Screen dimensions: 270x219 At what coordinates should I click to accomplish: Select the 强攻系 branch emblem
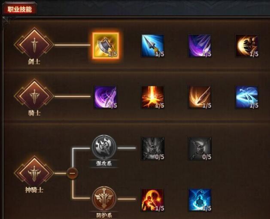click(x=104, y=147)
